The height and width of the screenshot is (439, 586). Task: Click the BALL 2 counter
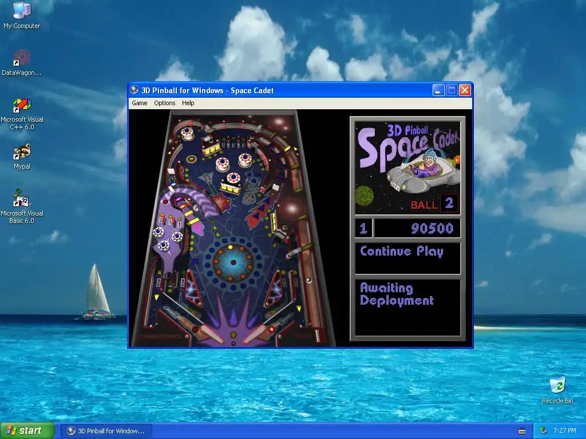coord(434,204)
